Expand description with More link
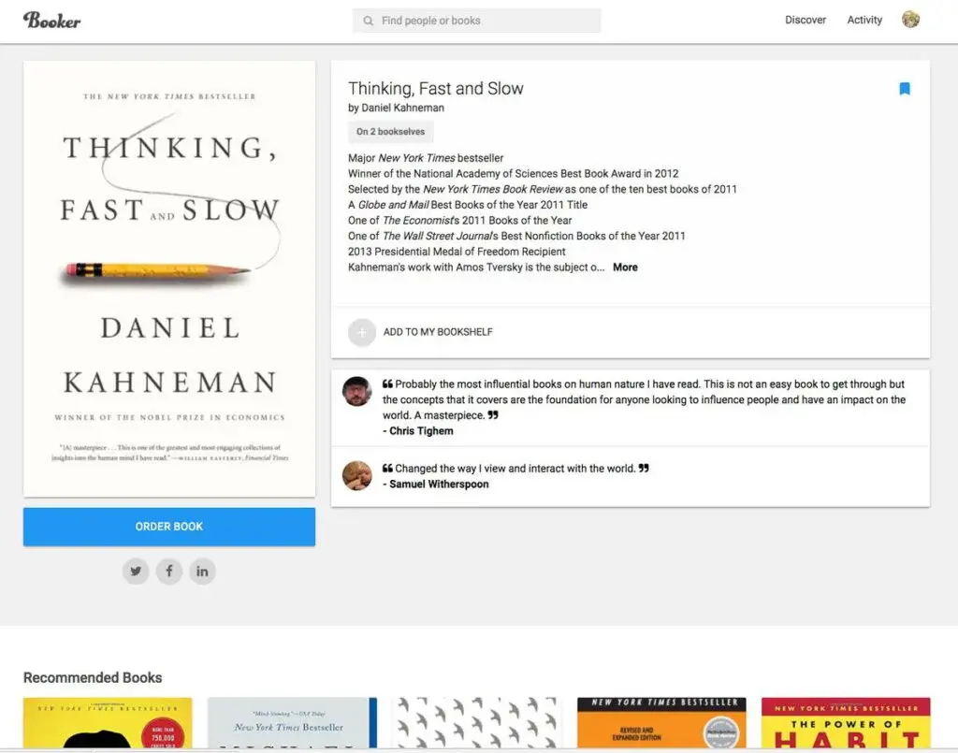Screen dimensions: 958x753 click(x=625, y=268)
